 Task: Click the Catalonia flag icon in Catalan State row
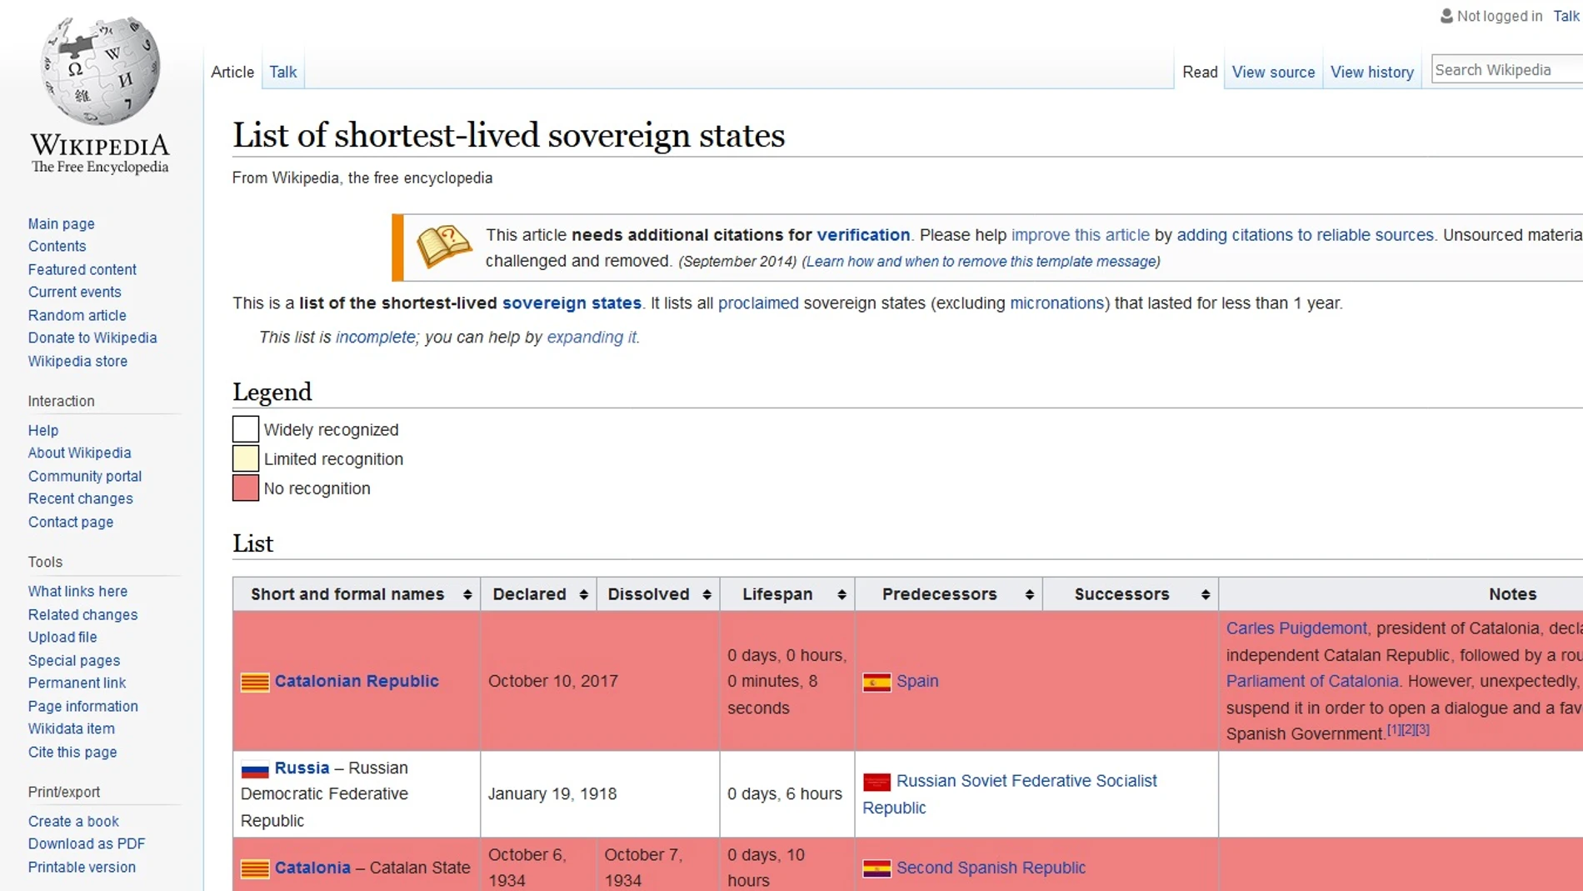pos(255,868)
